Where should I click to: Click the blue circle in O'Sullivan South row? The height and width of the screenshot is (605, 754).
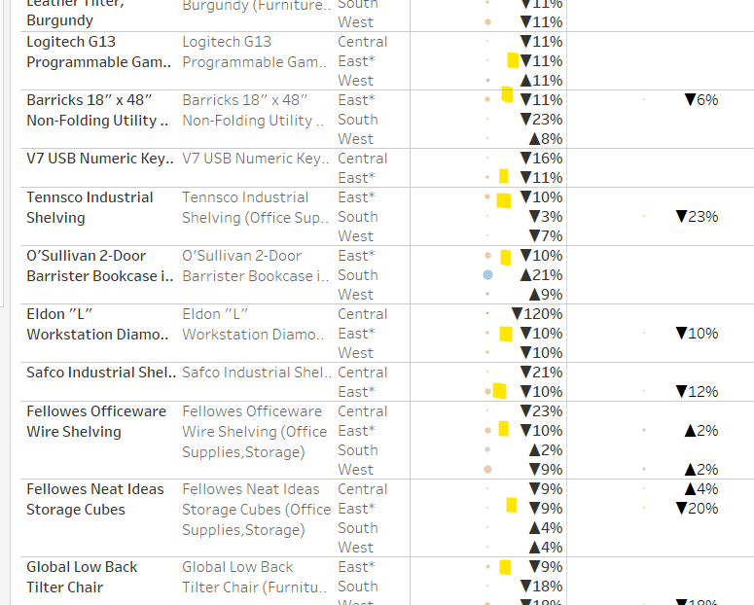click(x=487, y=275)
